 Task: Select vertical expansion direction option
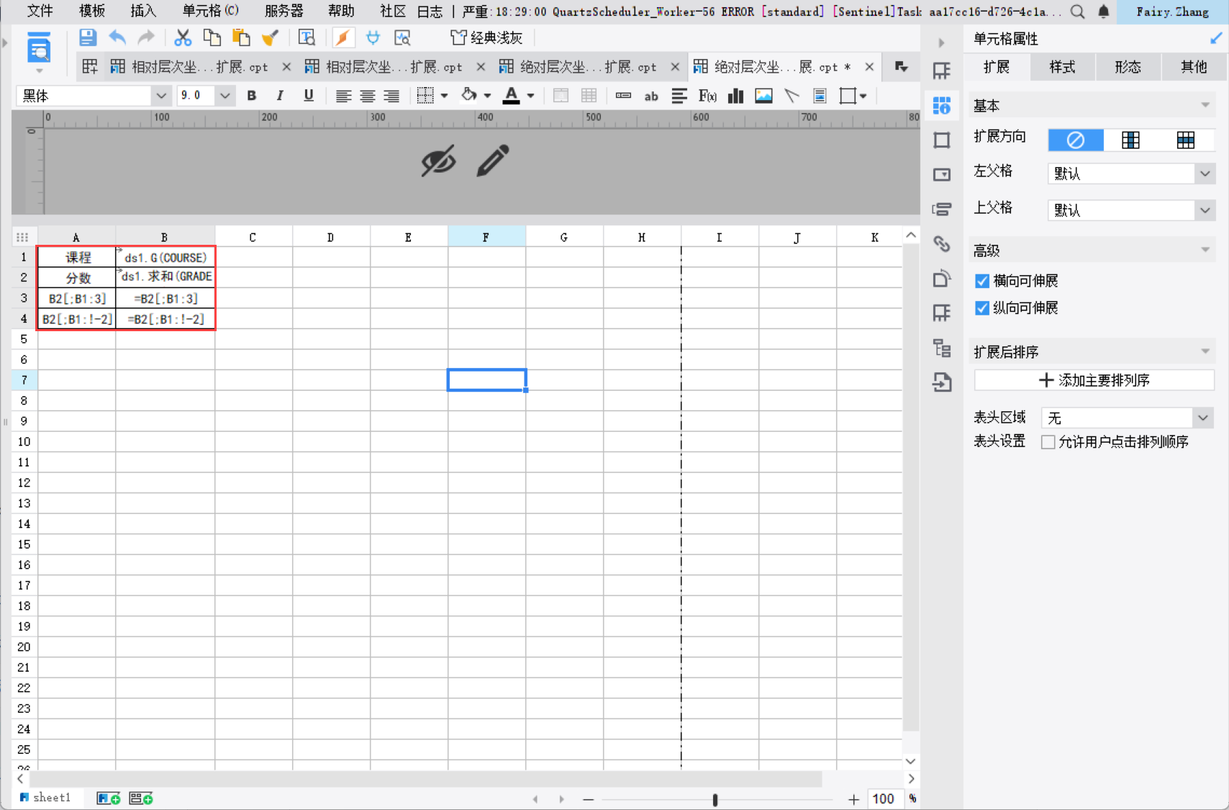pos(1130,140)
